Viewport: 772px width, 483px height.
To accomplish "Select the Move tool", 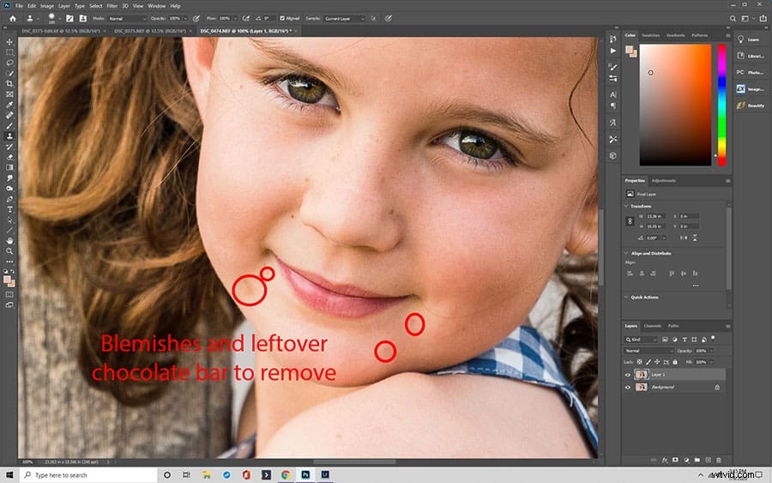I will [9, 42].
